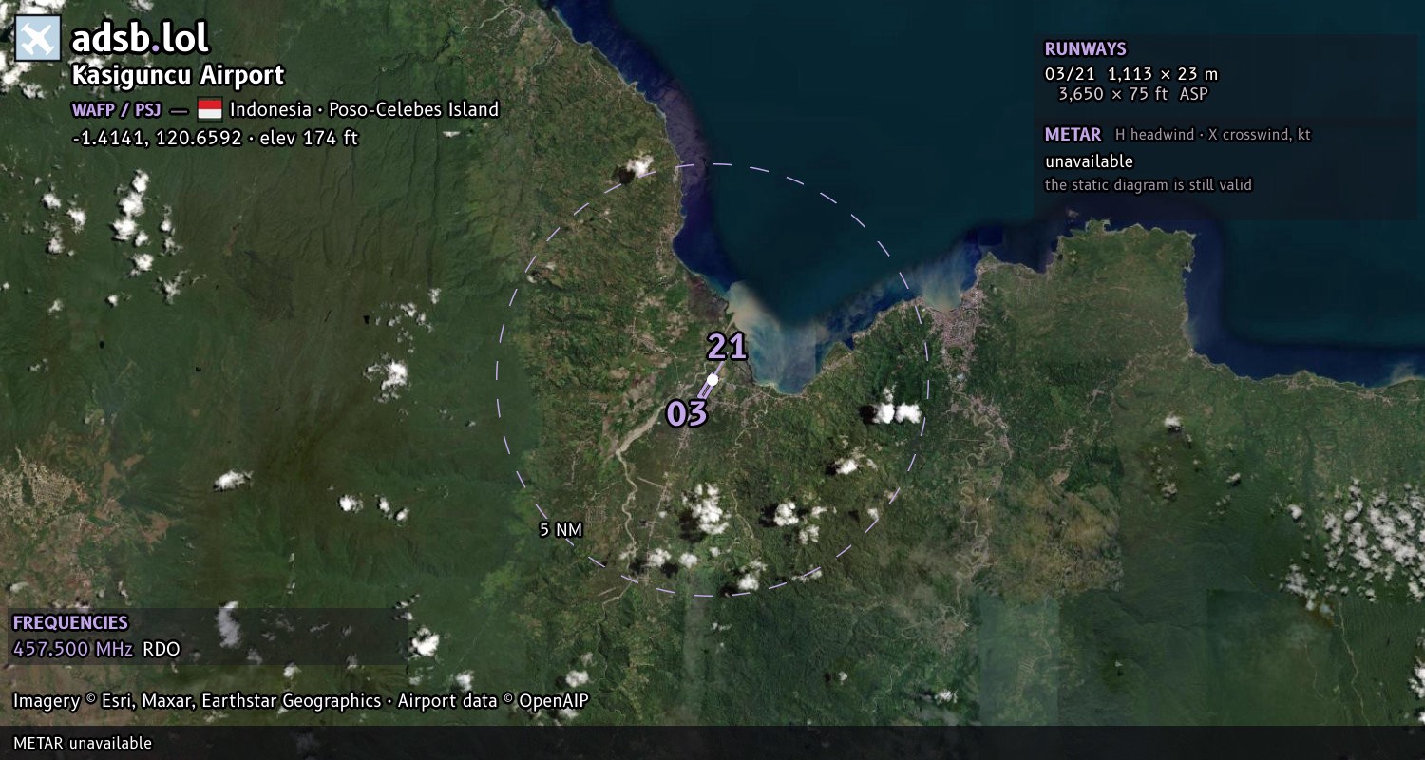The width and height of the screenshot is (1425, 760).
Task: Click the airport reference point white dot
Action: click(x=712, y=379)
